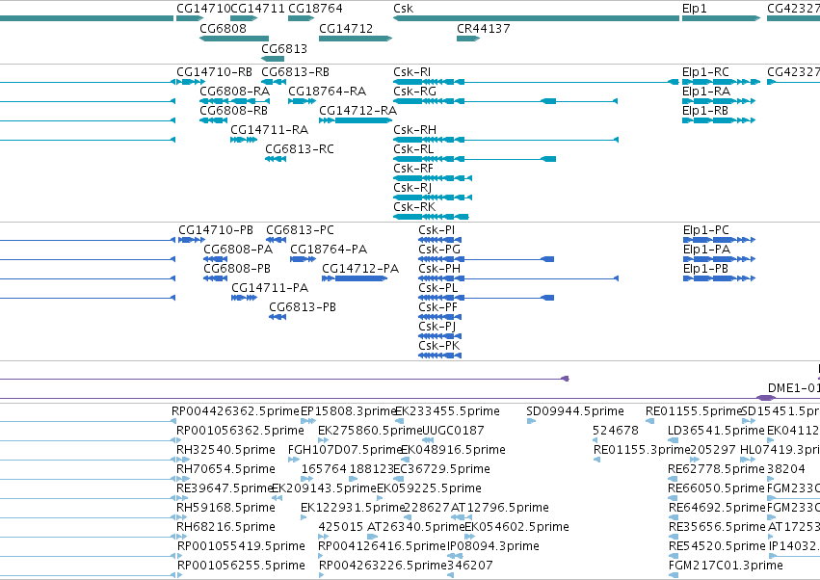Click the CG14712-RA transcript
820x580 pixels.
click(356, 120)
